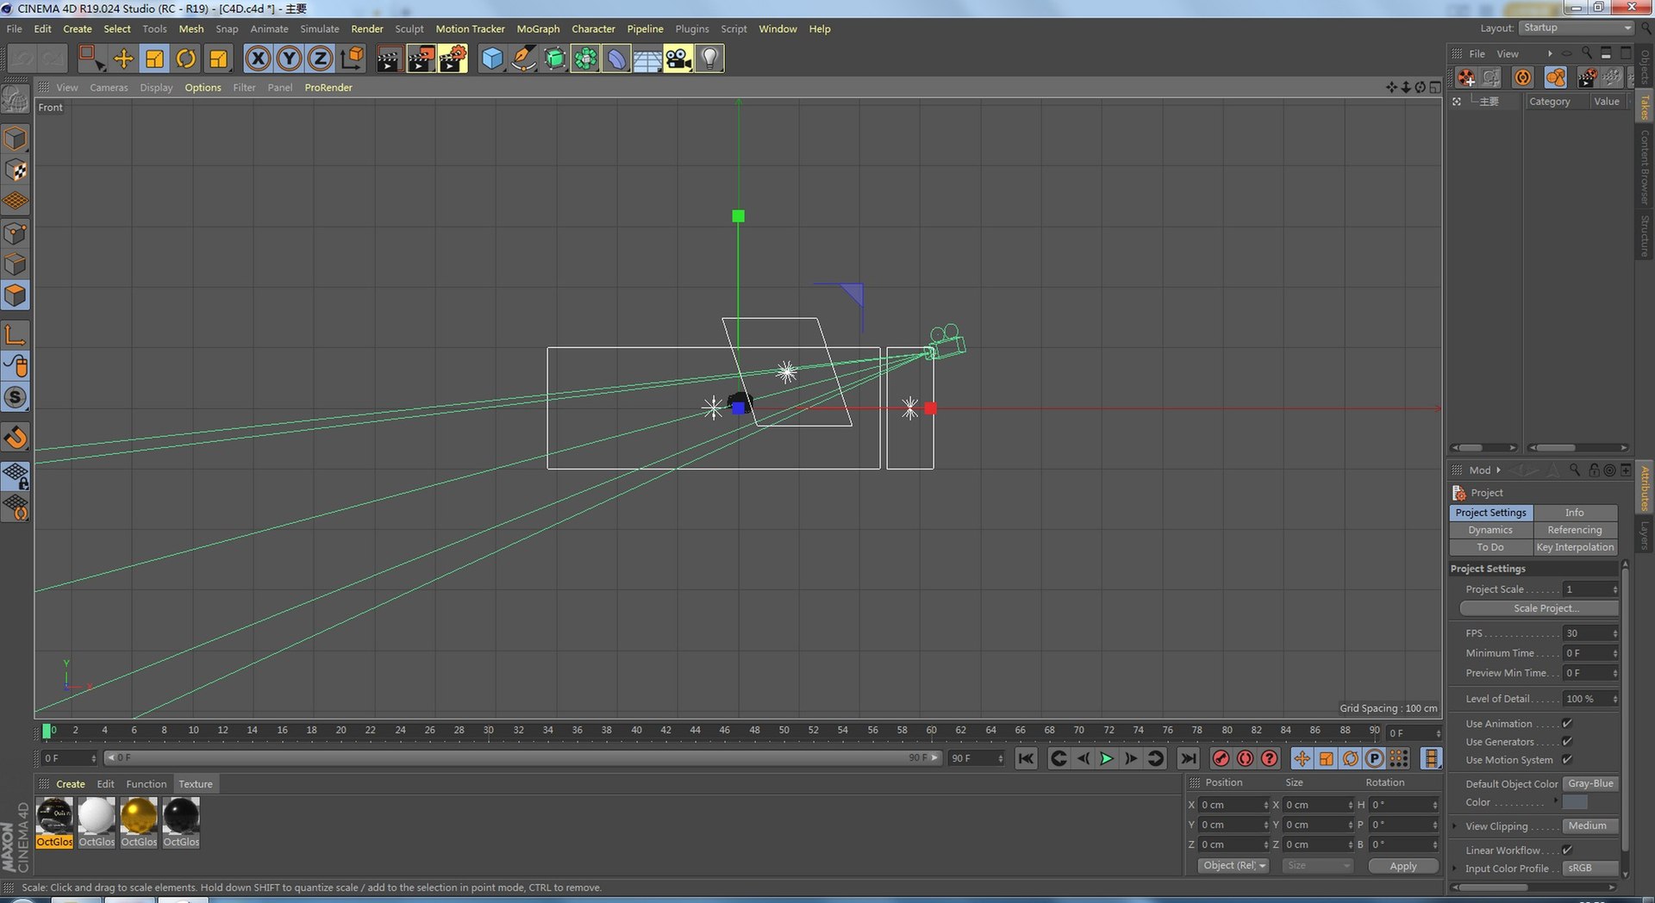The width and height of the screenshot is (1655, 903).
Task: Click the Attributes panel vertical scrollbar
Action: pyautogui.click(x=1625, y=719)
